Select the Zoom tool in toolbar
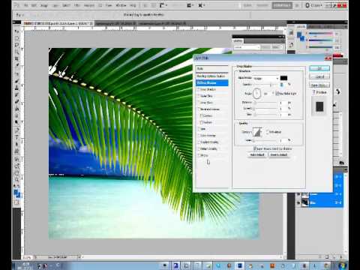The image size is (360, 270). 16,179
